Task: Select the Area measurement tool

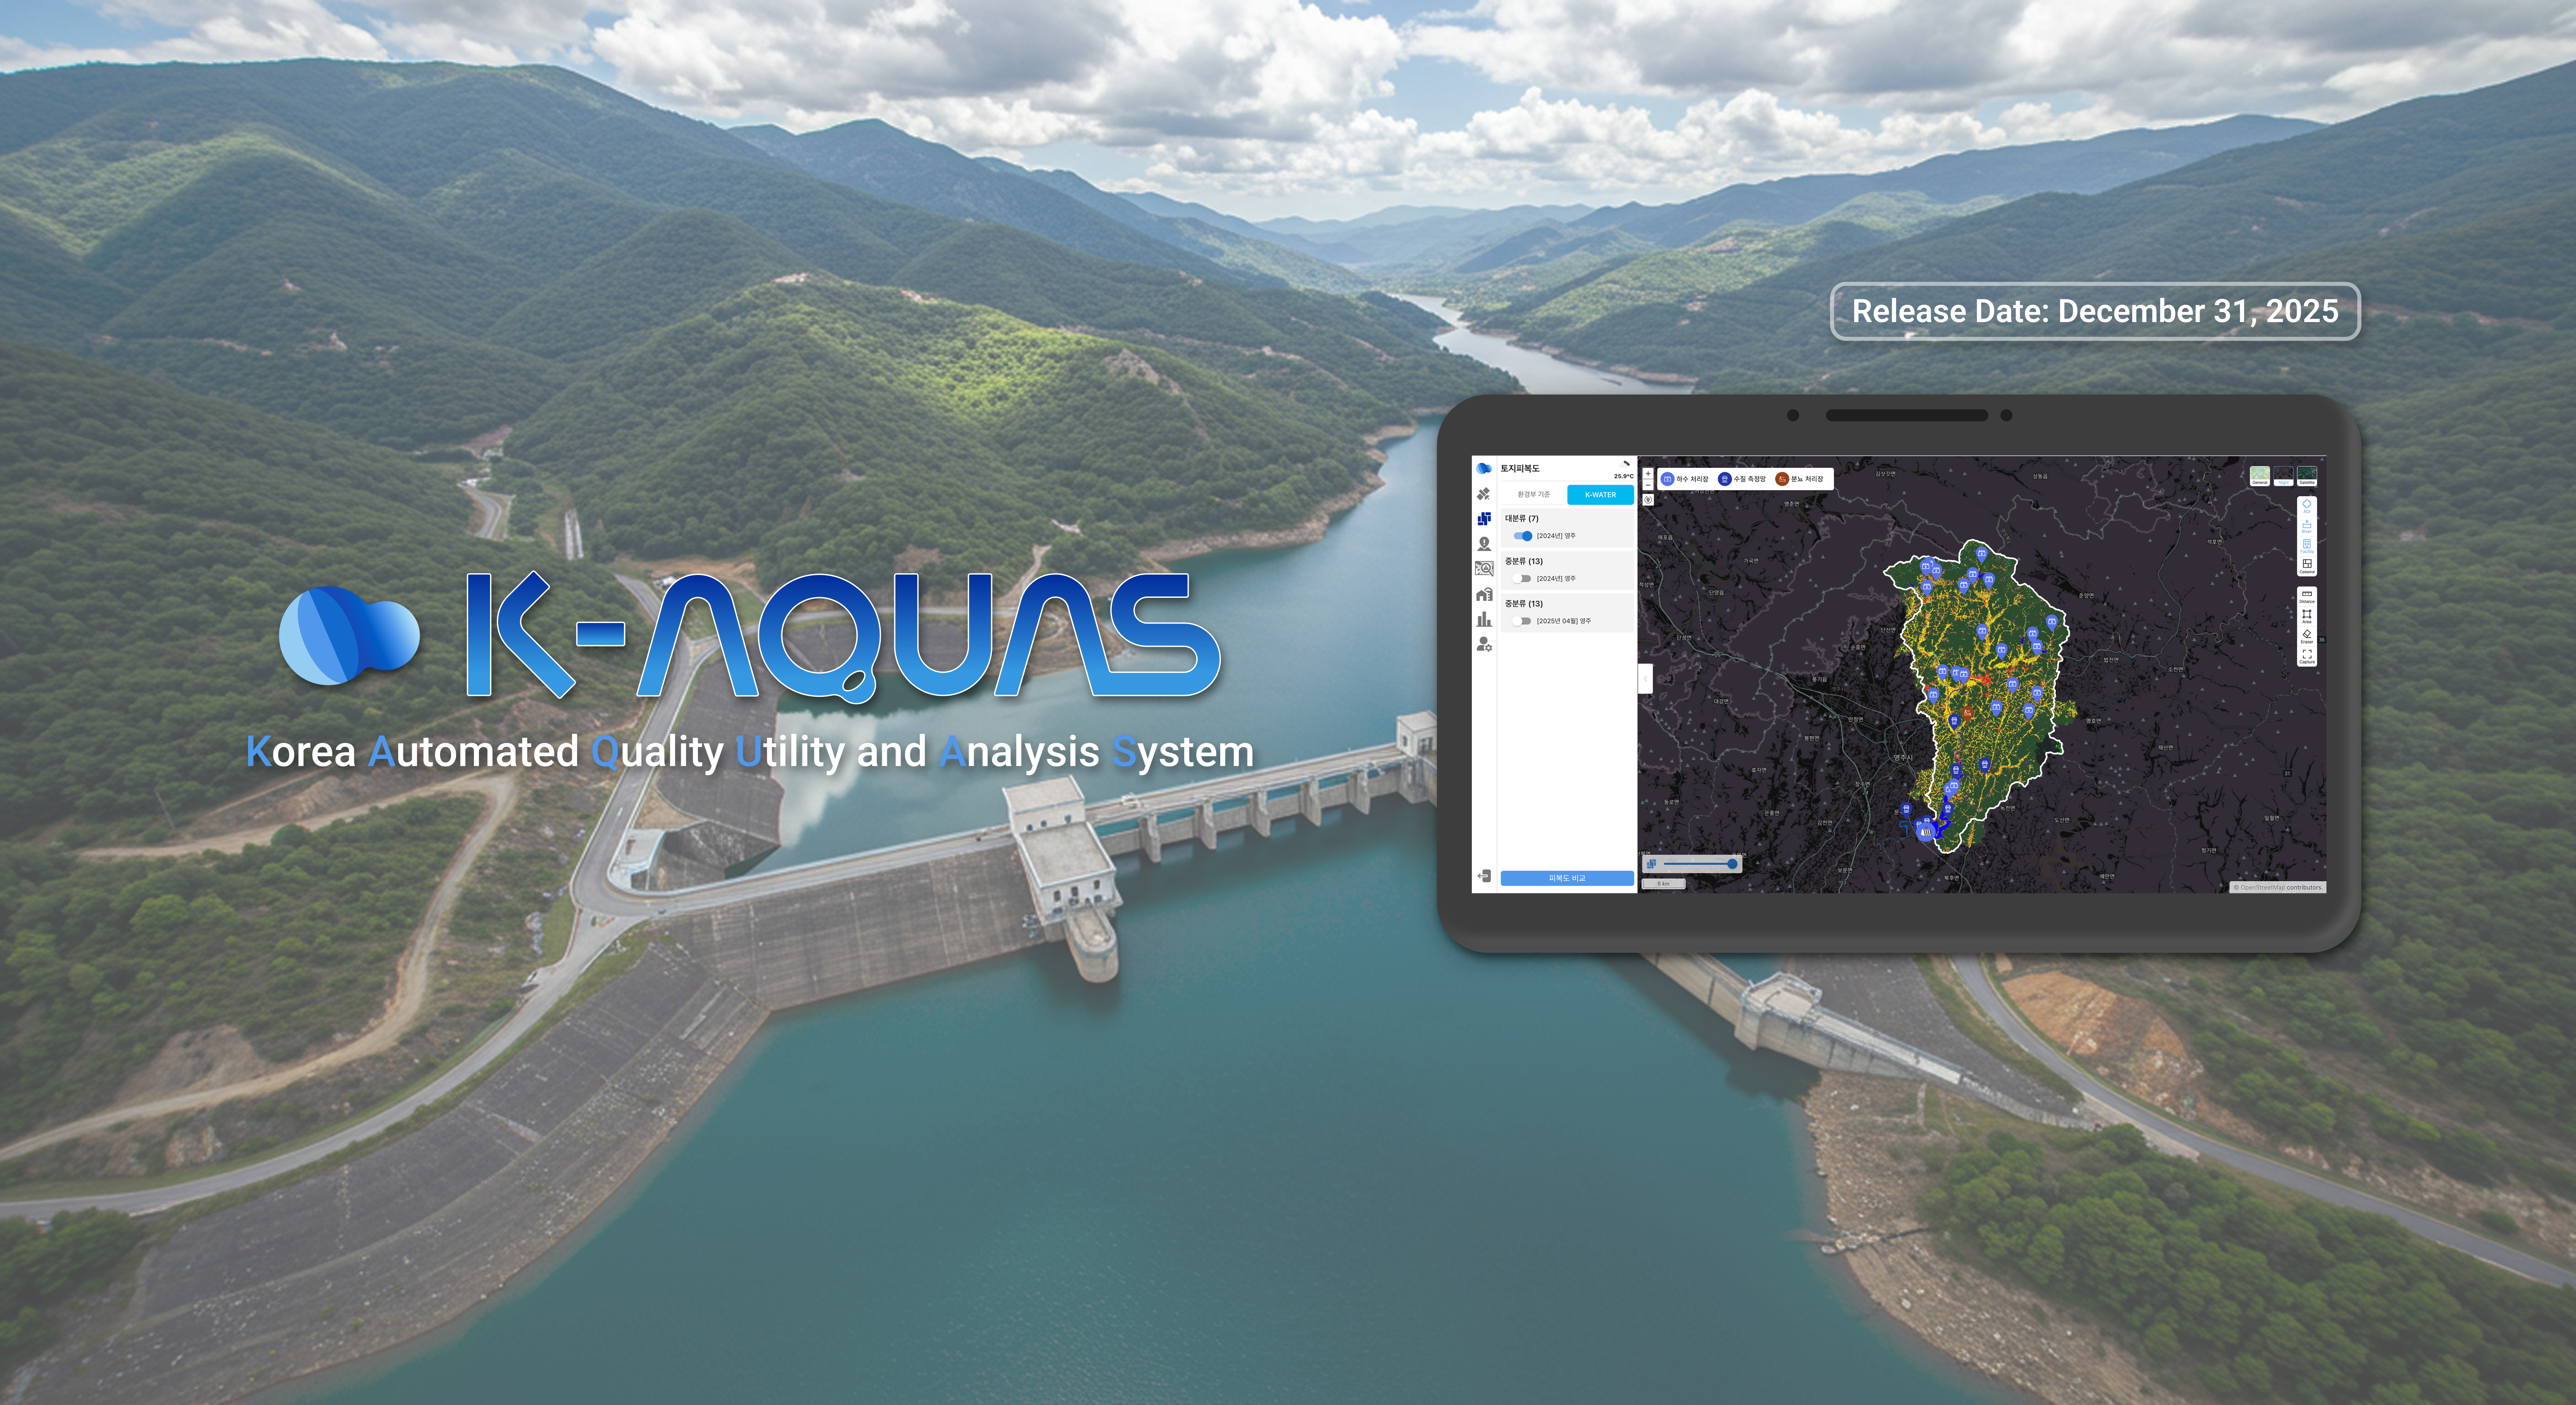Action: pos(2307,616)
